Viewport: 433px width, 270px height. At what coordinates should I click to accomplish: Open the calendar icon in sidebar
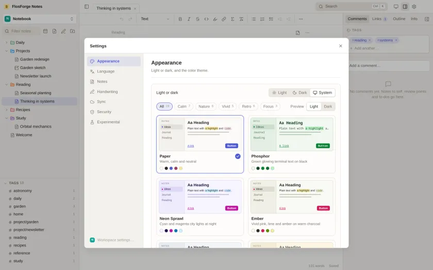click(x=45, y=31)
